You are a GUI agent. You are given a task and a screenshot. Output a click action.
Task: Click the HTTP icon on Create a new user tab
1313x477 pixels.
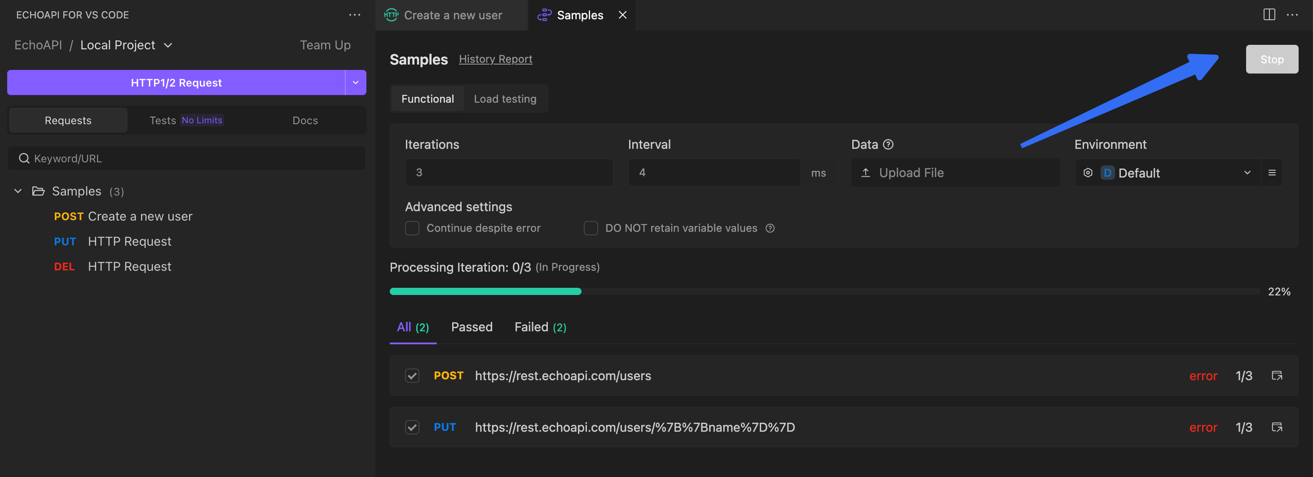[391, 15]
